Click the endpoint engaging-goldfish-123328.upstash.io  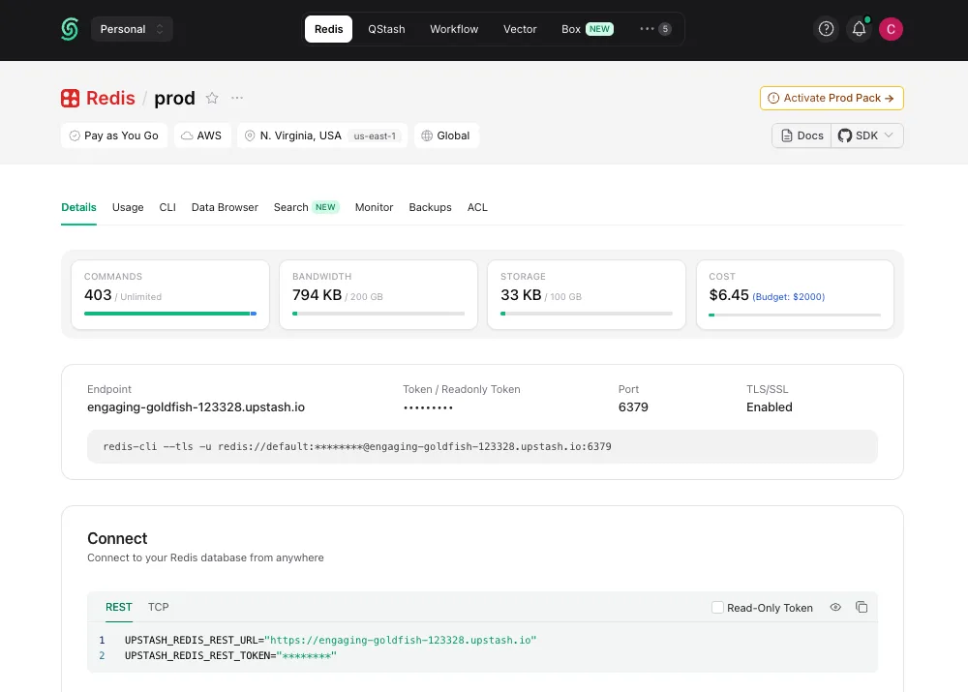click(196, 406)
